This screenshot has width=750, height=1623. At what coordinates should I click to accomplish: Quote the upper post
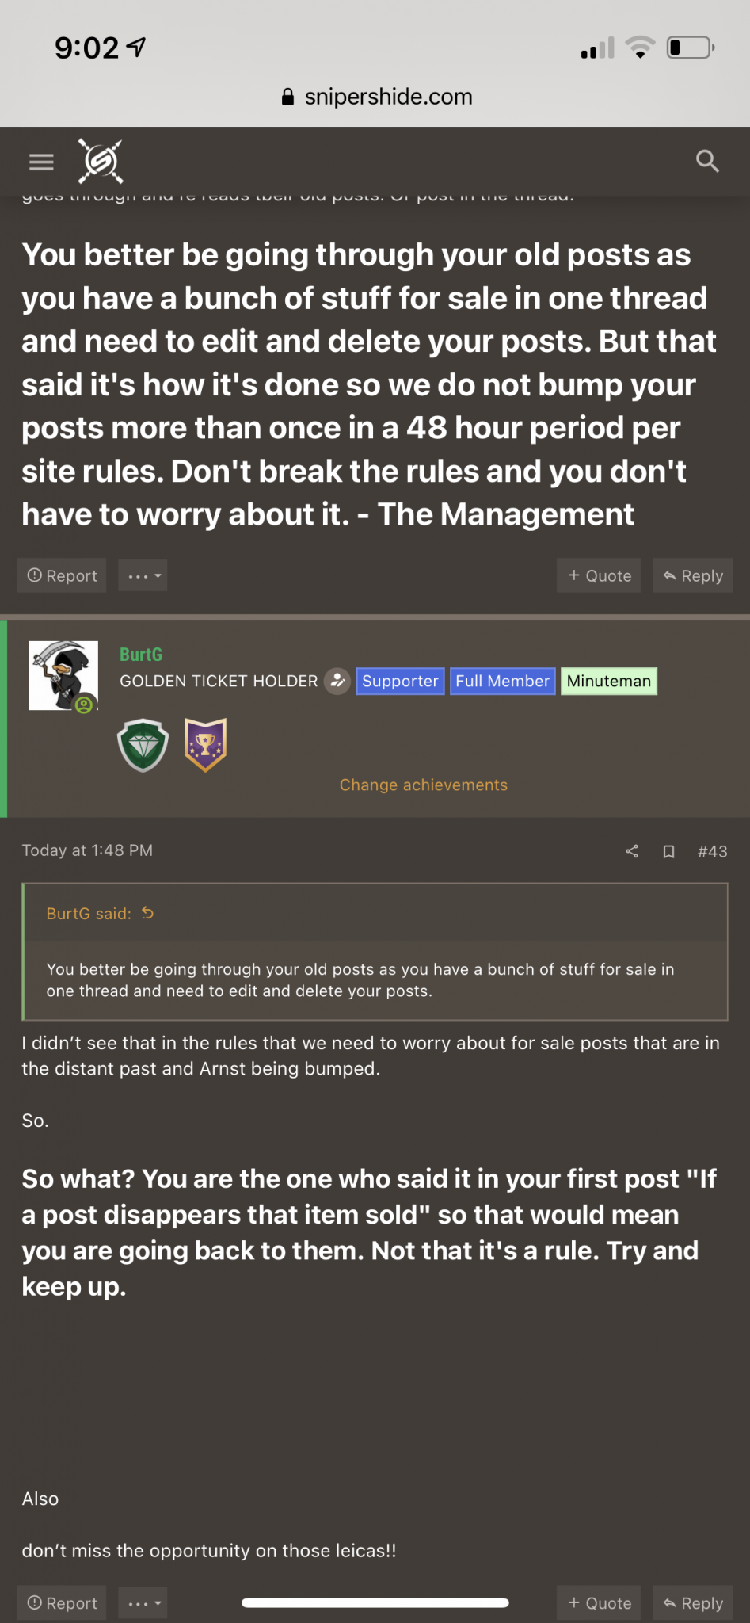tap(599, 575)
